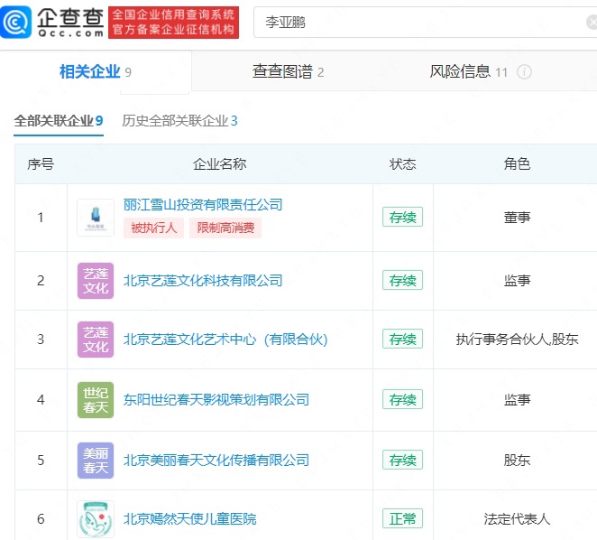Screen dimensions: 597x540
Task: Click the blue 美丽春天 company logo
Action: coord(96,461)
